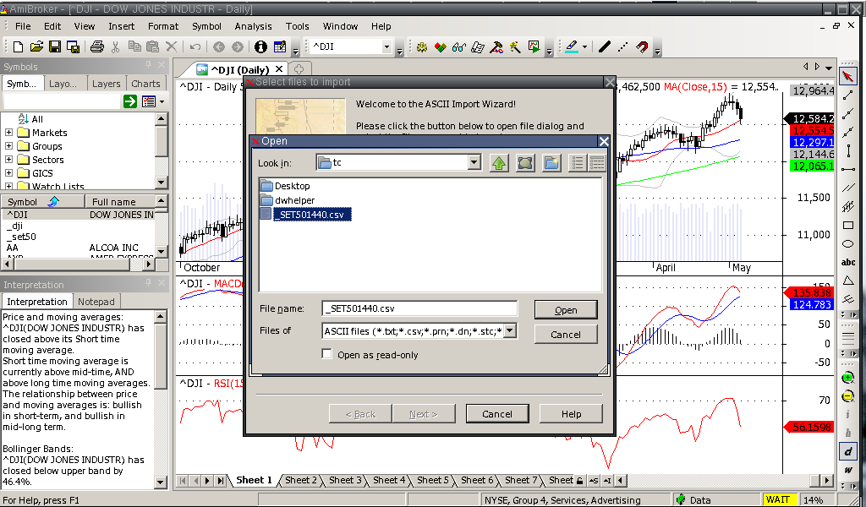The width and height of the screenshot is (866, 507).
Task: Select the triangle drawing tool
Action: point(847,281)
